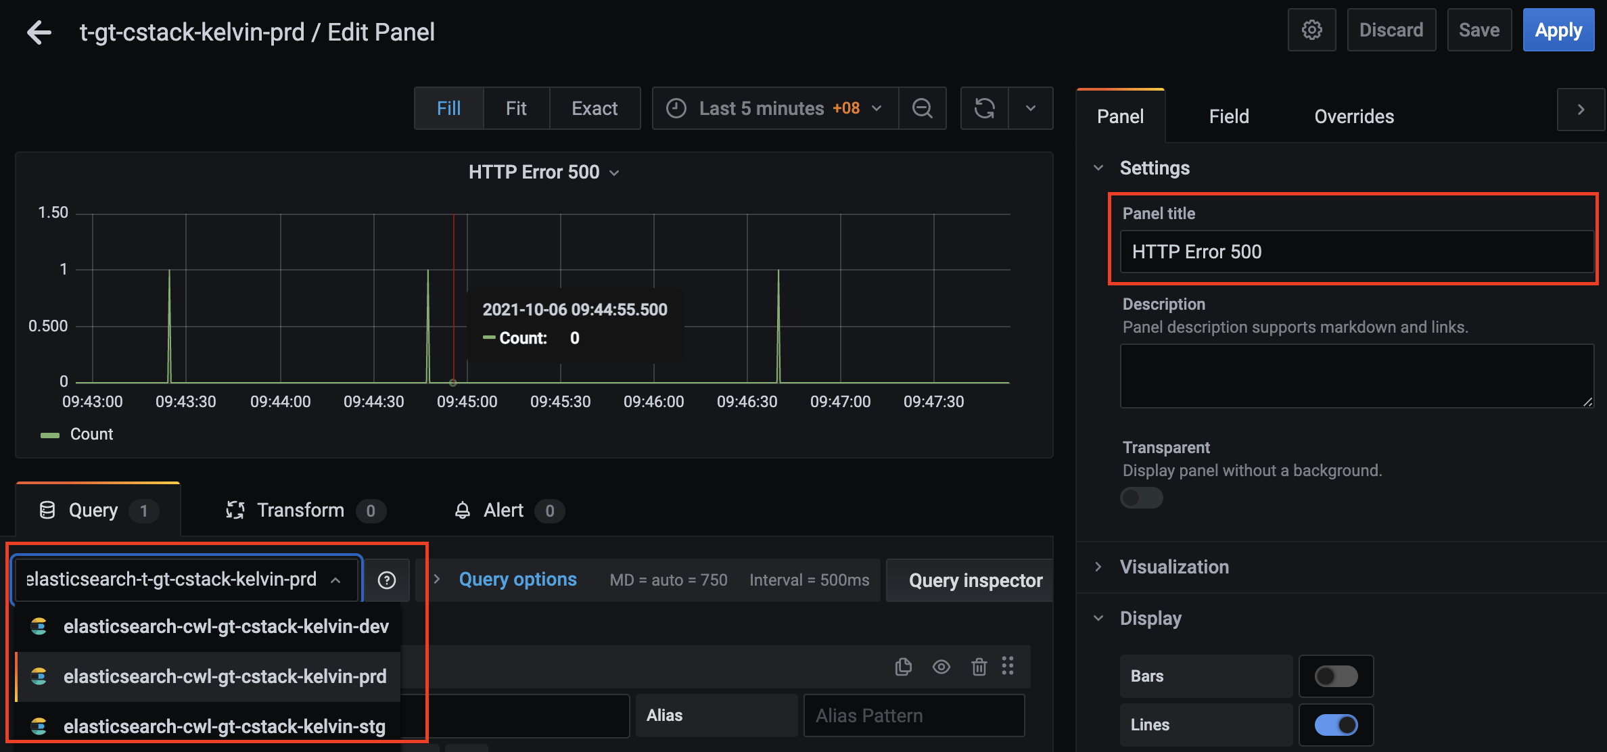Click the Alias Pattern input field
1607x752 pixels.
[x=914, y=715]
